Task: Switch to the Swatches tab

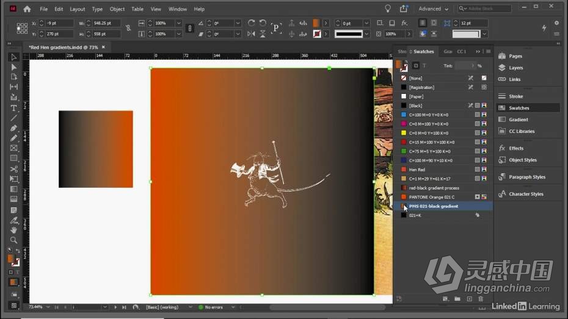Action: [423, 51]
